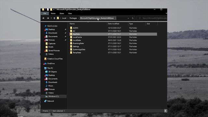208x117 pixels.
Task: Click LocalCache date 07/01/2021 22:33
Action: 114,37
